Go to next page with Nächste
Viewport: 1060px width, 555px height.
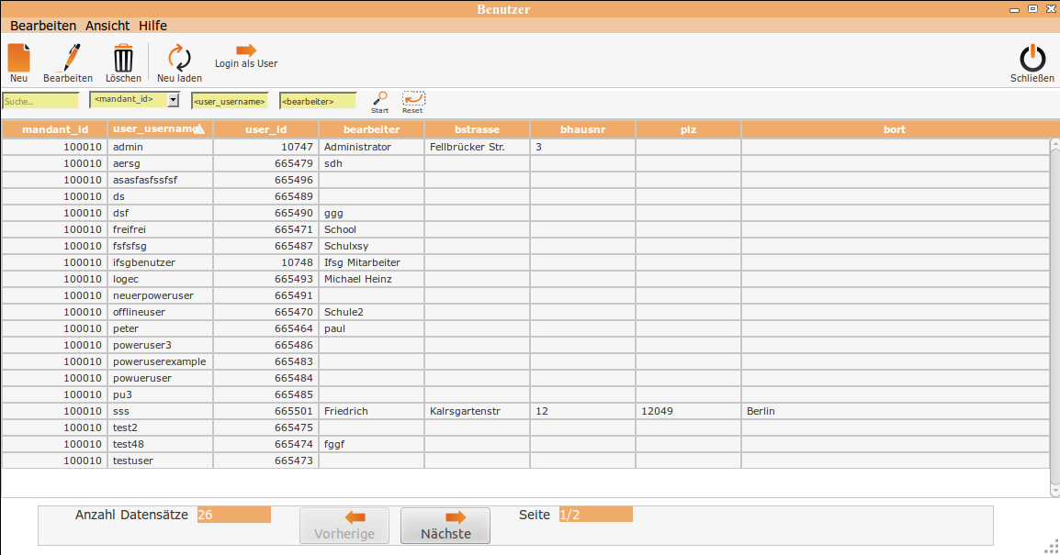pyautogui.click(x=445, y=526)
